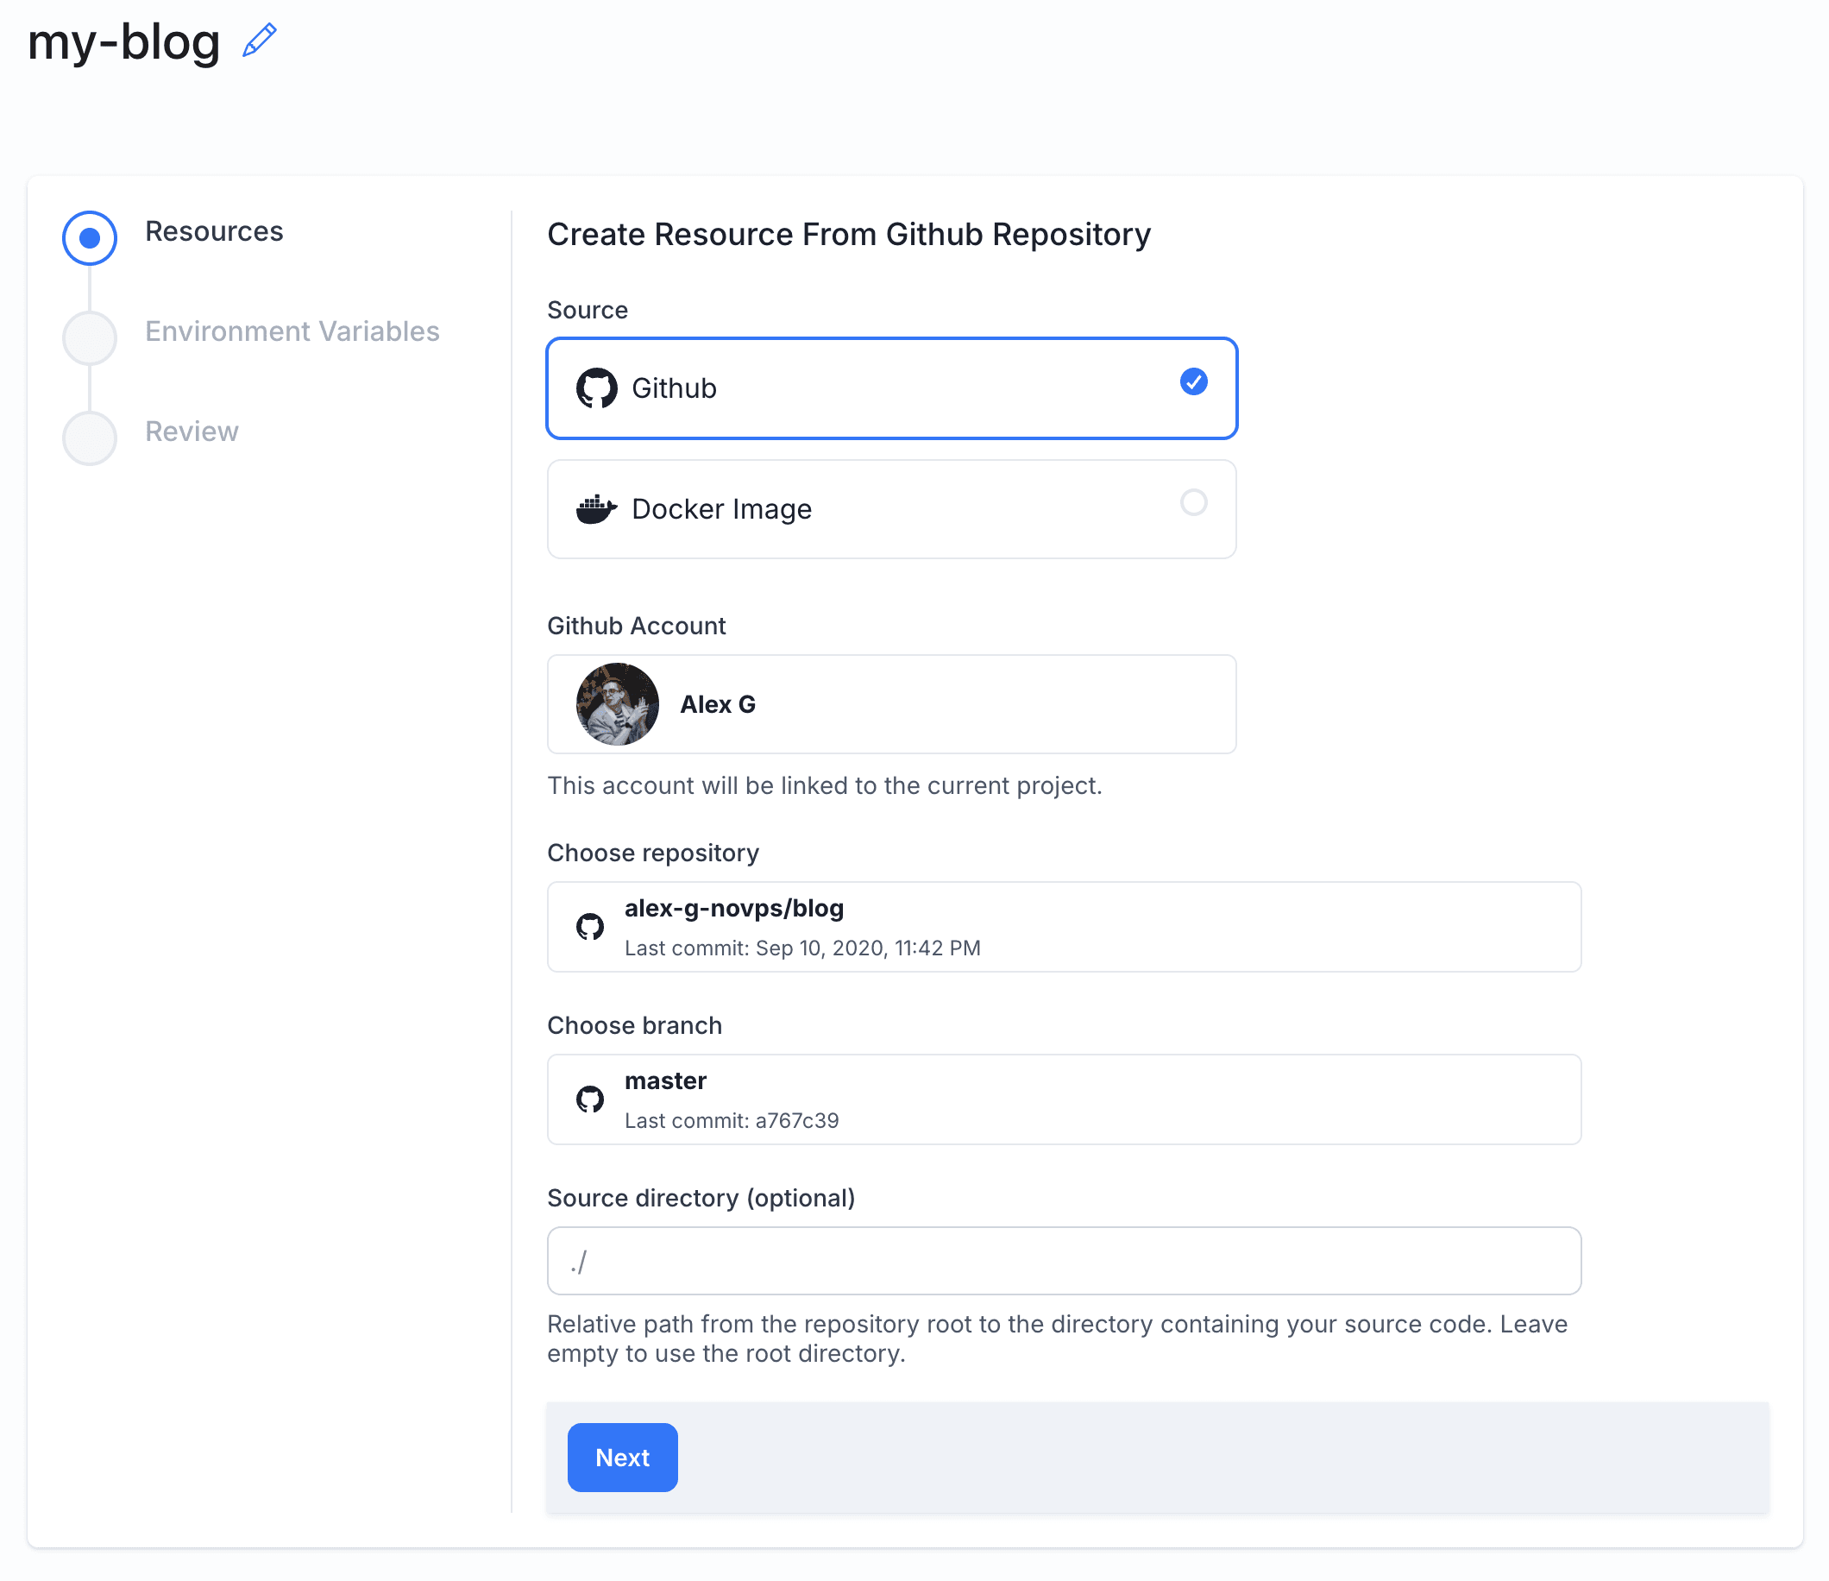
Task: Click the my-blog project title
Action: tap(123, 42)
